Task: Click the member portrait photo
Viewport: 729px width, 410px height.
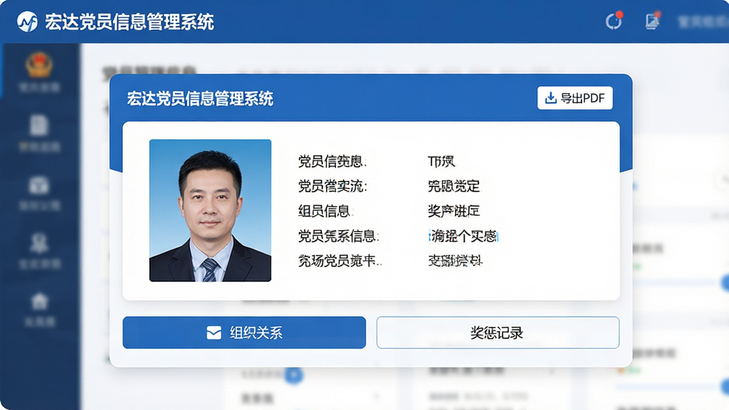Action: (210, 211)
